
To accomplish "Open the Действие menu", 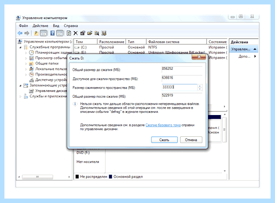I will pyautogui.click(x=40, y=26).
